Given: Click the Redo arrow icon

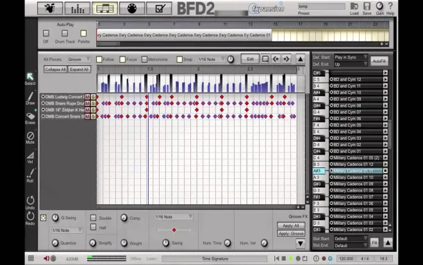Looking at the screenshot, I should (x=30, y=216).
